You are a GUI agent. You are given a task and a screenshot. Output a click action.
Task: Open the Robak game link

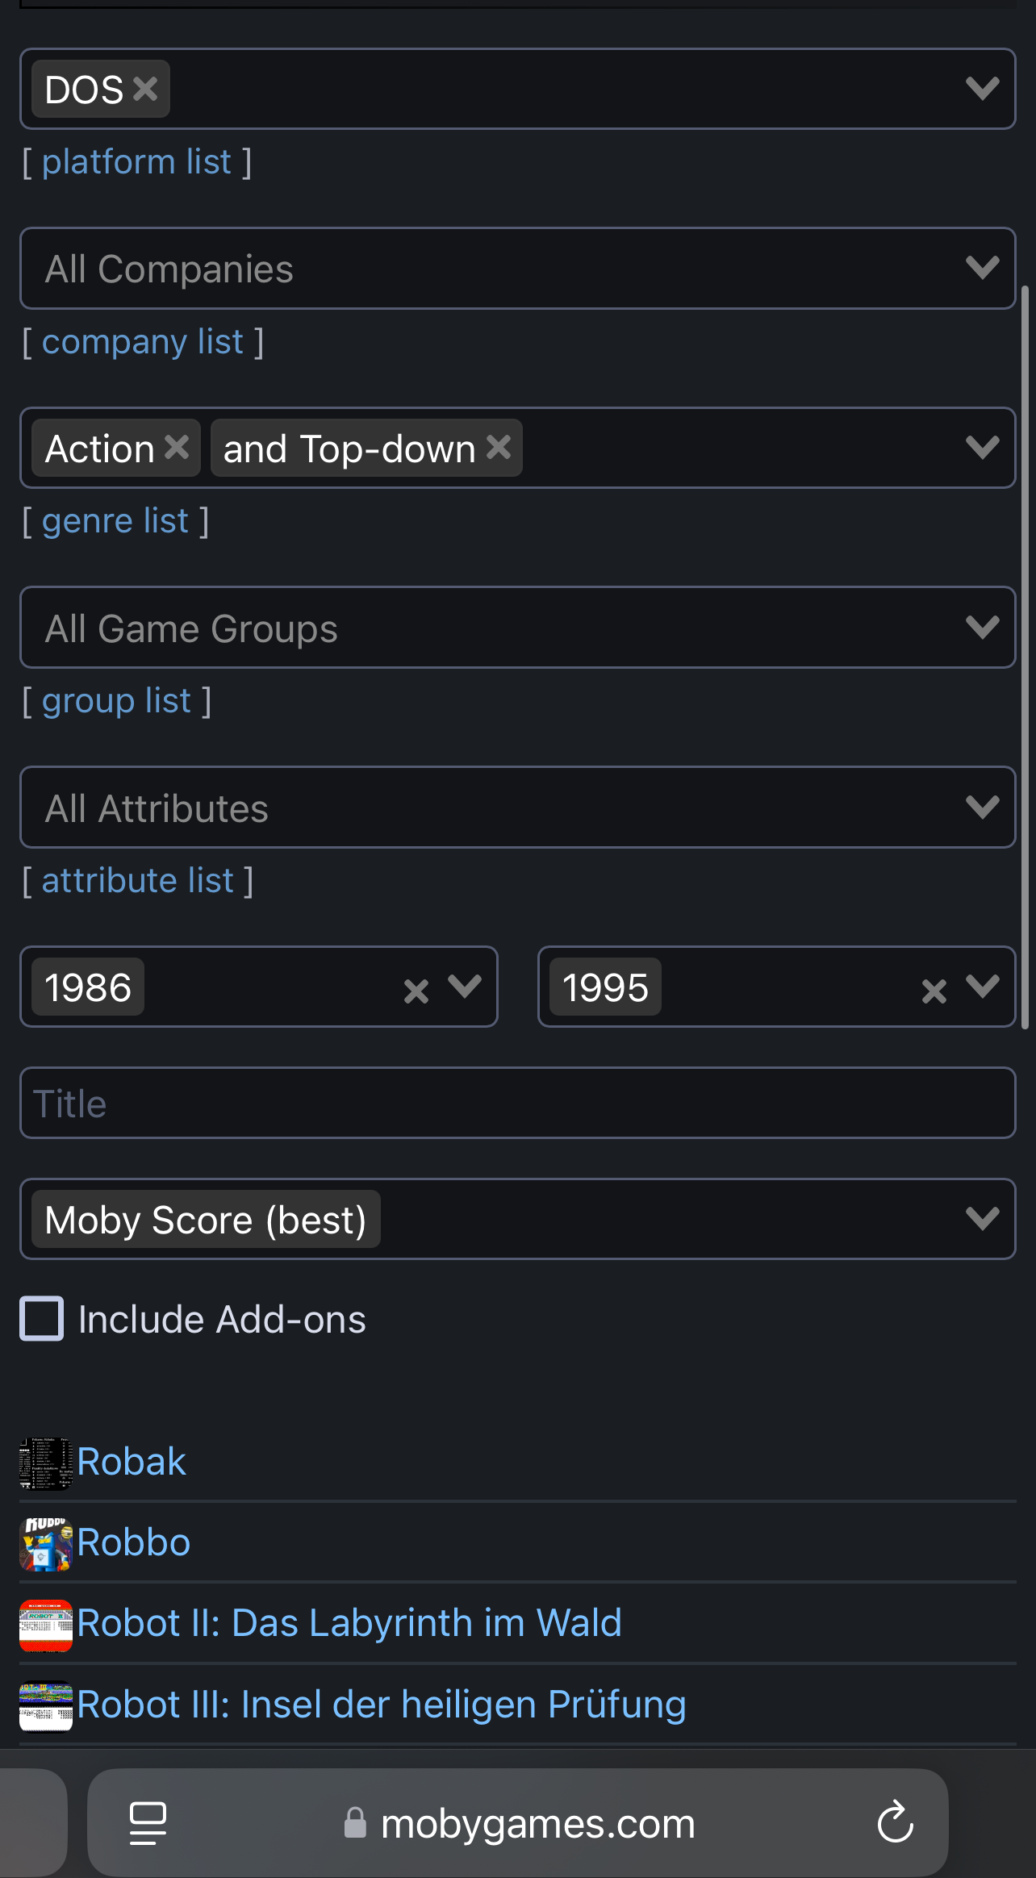(132, 1461)
